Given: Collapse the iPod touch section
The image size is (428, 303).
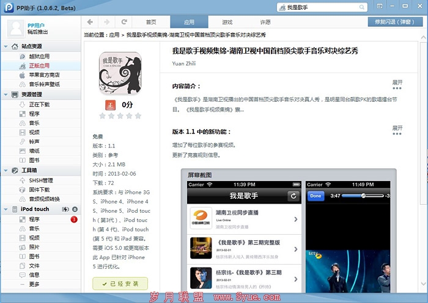Looking at the screenshot, I should [6, 209].
